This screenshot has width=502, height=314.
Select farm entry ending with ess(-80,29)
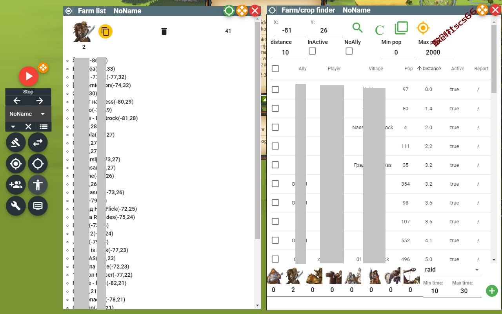click(103, 102)
